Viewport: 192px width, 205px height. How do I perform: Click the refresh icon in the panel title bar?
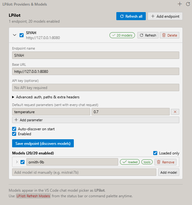click(x=188, y=4)
